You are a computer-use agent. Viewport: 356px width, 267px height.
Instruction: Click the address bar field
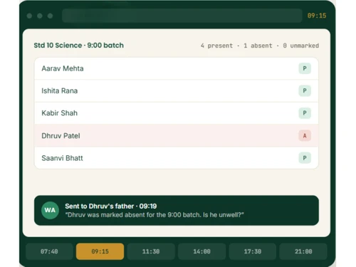pos(182,16)
